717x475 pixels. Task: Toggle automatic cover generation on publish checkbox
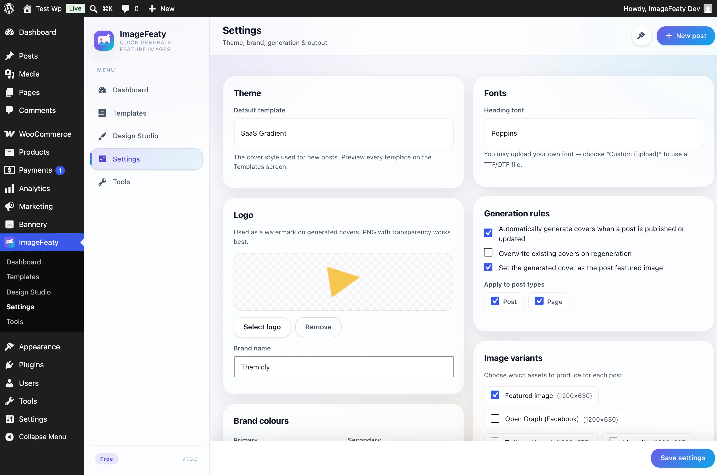[488, 233]
